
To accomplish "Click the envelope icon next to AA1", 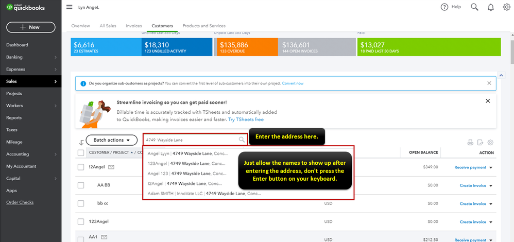I will (105, 237).
